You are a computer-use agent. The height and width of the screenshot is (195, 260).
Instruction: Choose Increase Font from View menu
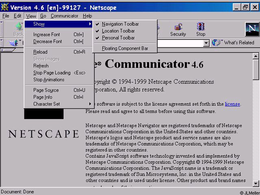pyautogui.click(x=58, y=35)
